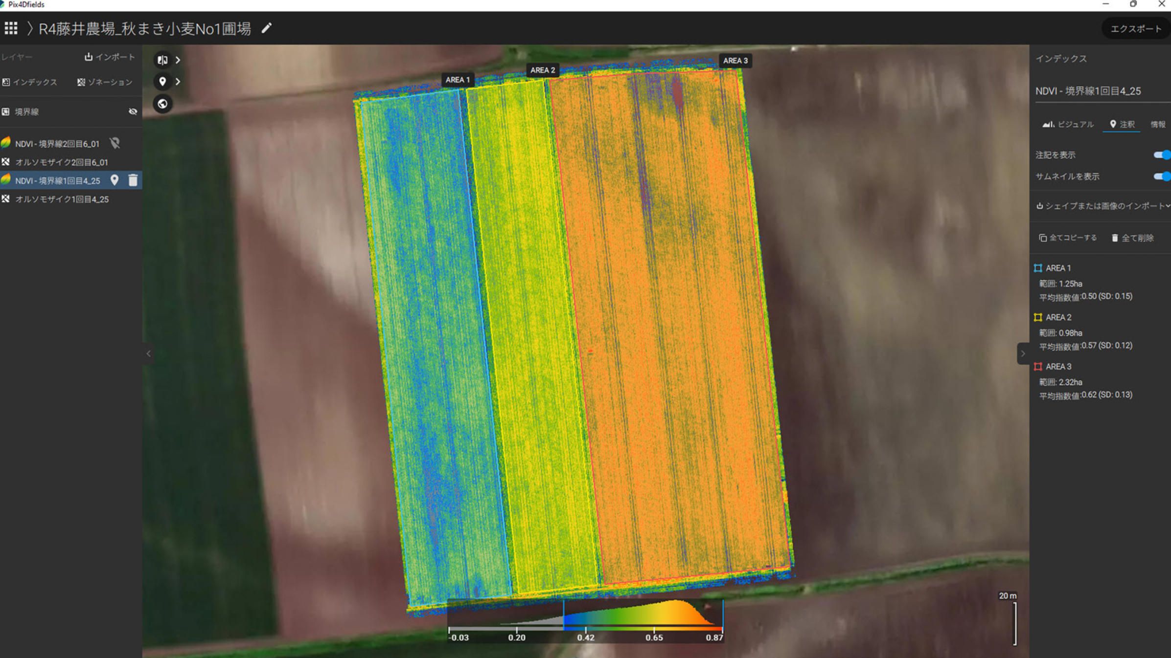The width and height of the screenshot is (1171, 658).
Task: Delete the NDVI - 境界線1回目4_25 layer
Action: click(133, 180)
